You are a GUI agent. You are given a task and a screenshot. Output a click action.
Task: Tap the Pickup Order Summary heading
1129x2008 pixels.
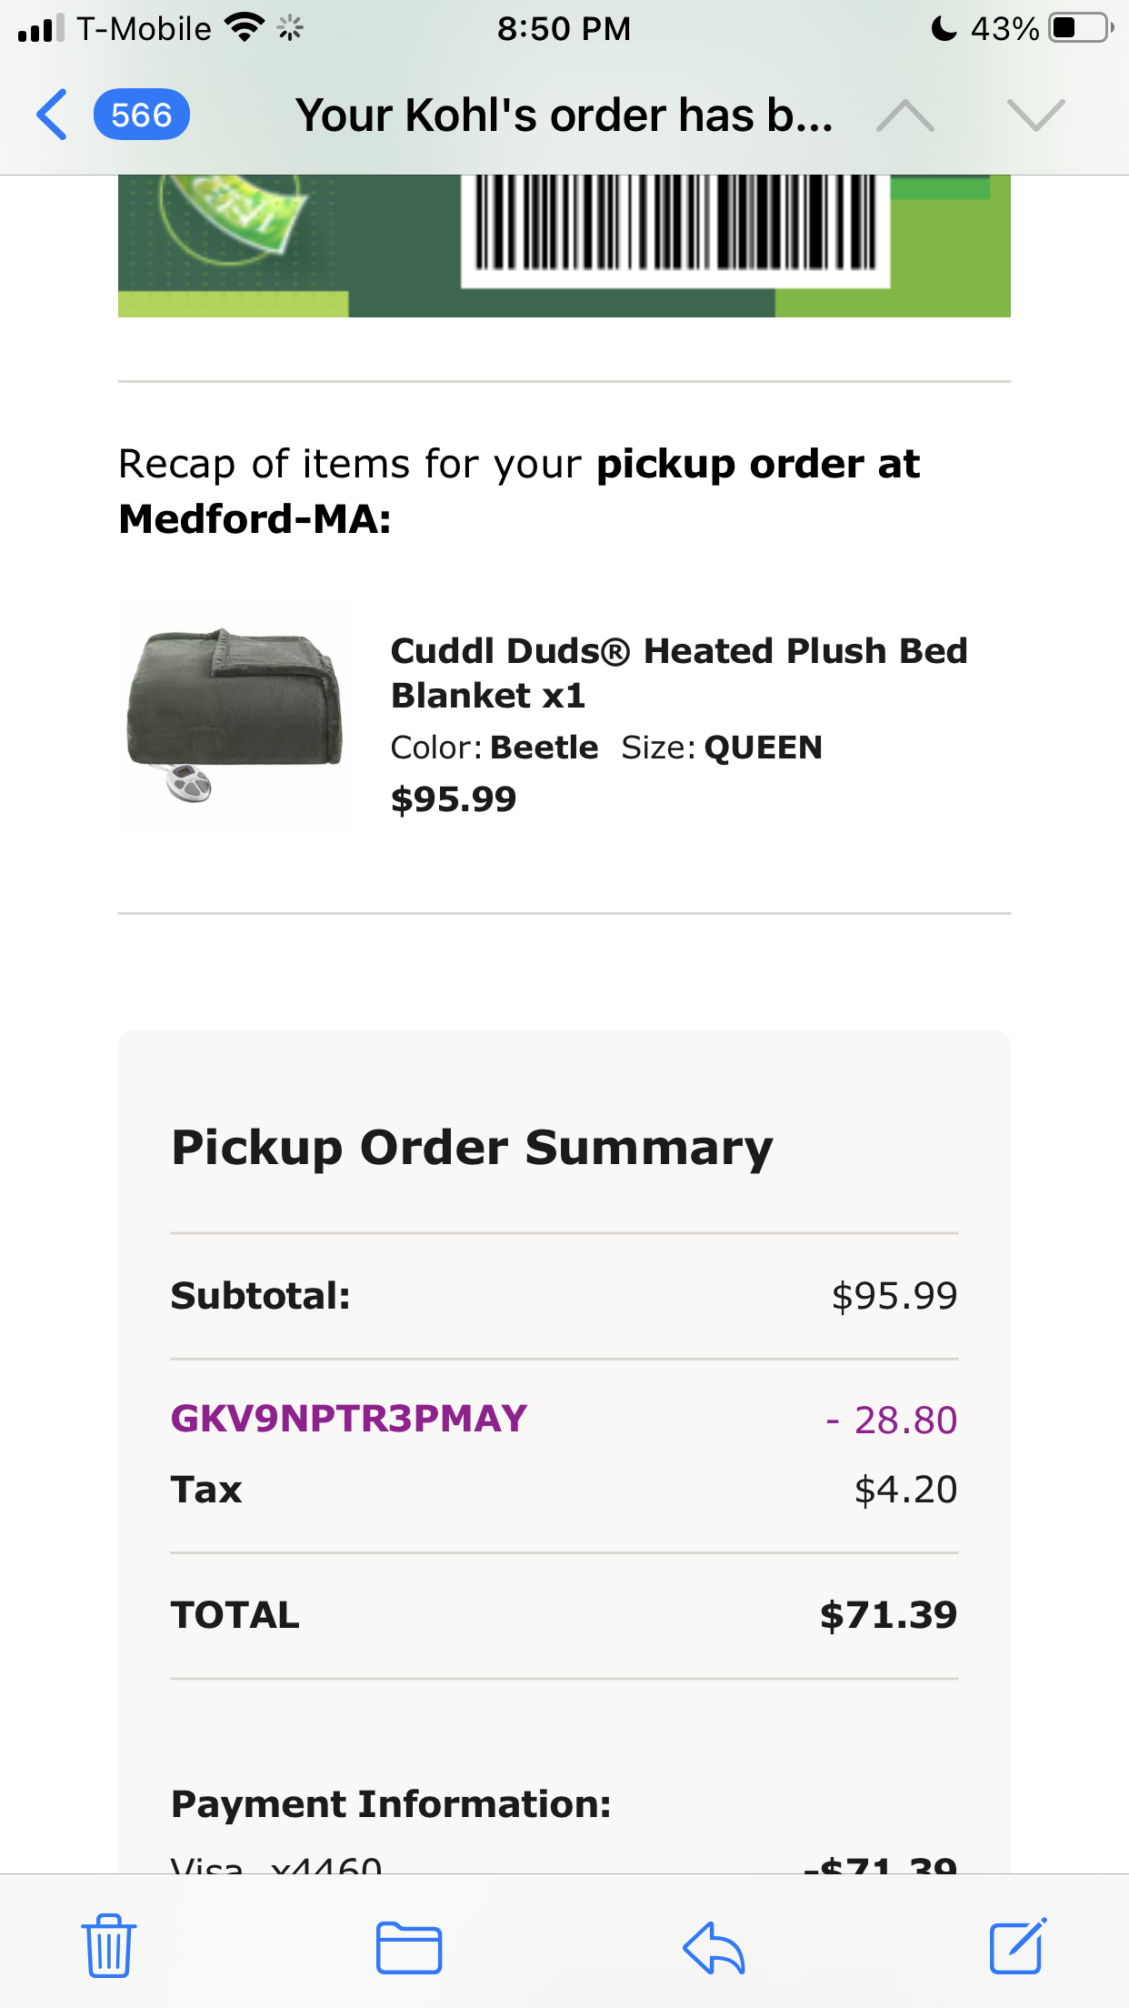[x=473, y=1148]
